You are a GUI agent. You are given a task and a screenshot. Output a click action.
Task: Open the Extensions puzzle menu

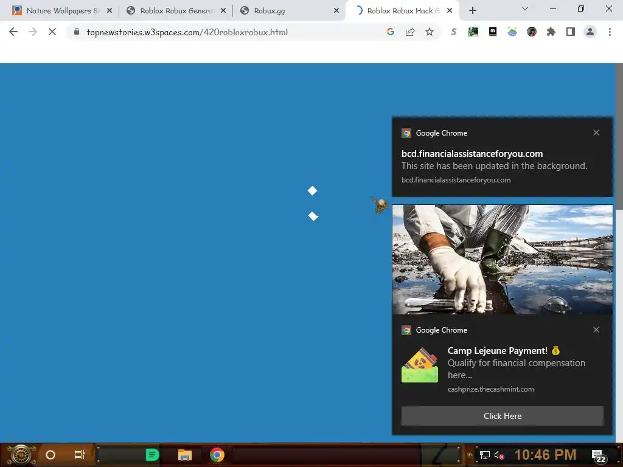pos(551,32)
